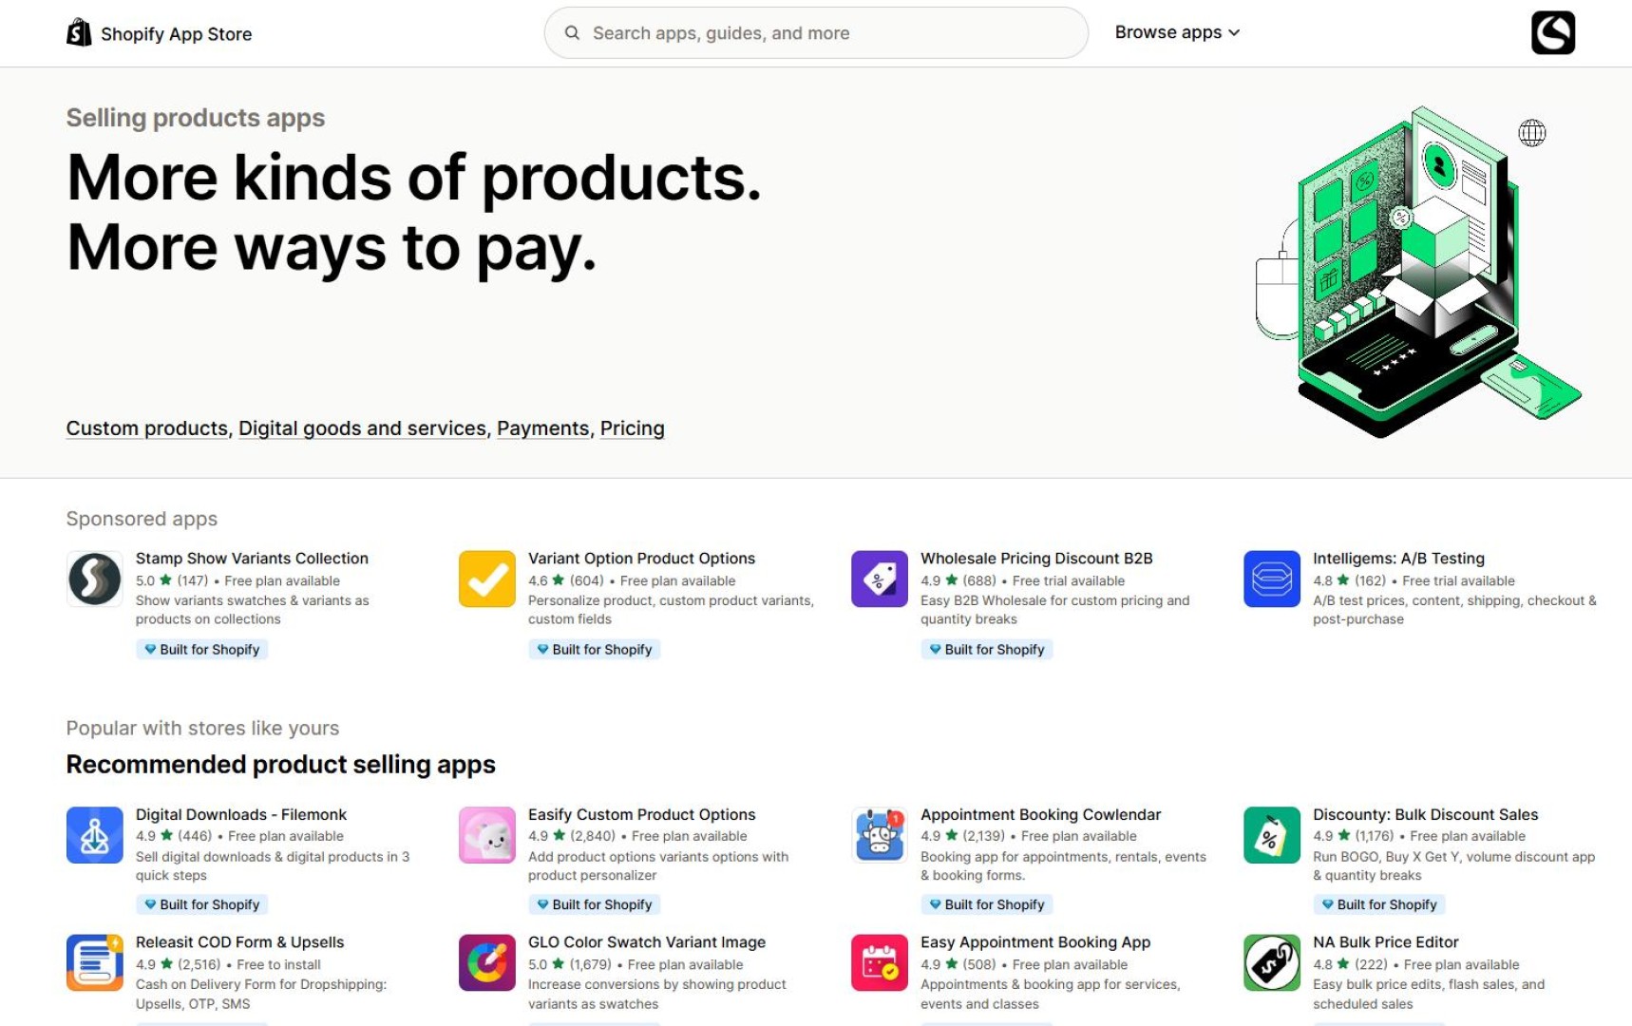Expand the Browse apps dropdown
The height and width of the screenshot is (1026, 1632).
coord(1177,32)
